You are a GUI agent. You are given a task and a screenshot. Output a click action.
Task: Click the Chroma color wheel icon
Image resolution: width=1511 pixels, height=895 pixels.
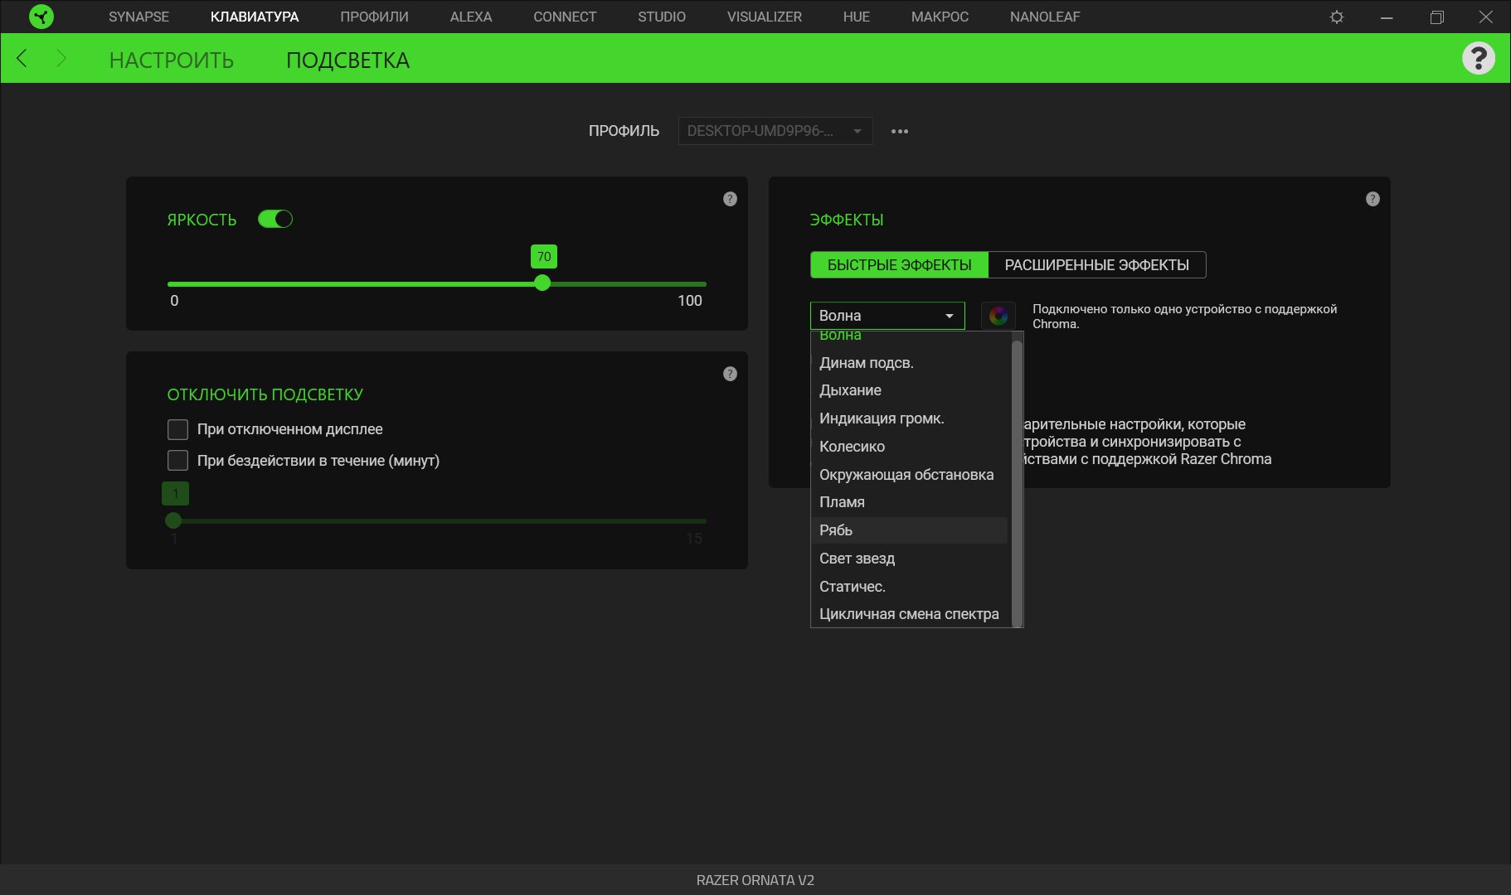(x=998, y=316)
